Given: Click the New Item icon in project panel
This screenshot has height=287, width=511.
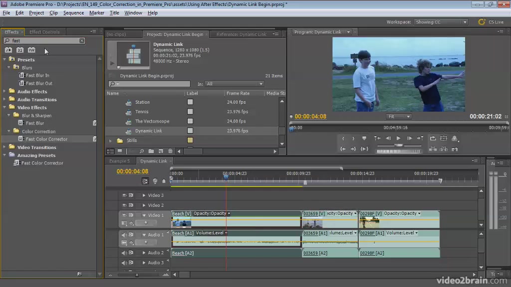Looking at the screenshot, I should click(x=161, y=151).
